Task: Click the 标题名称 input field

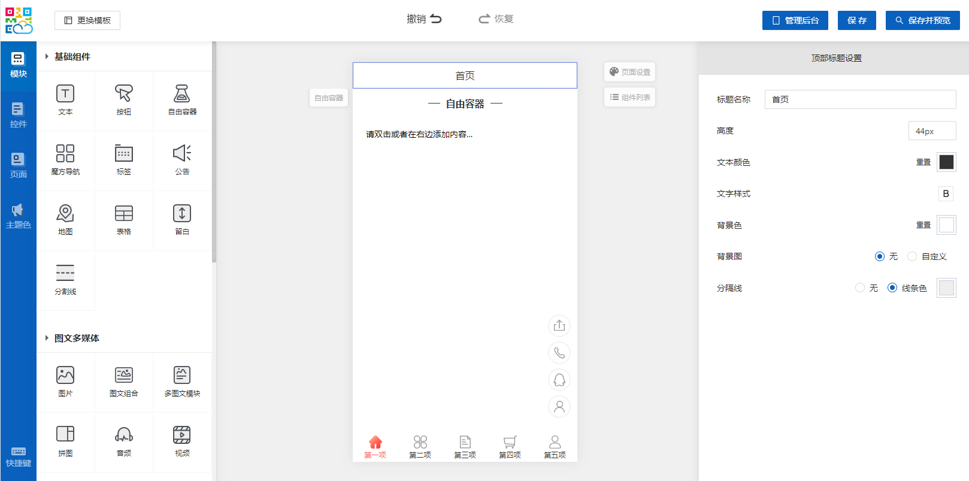Action: [x=860, y=99]
